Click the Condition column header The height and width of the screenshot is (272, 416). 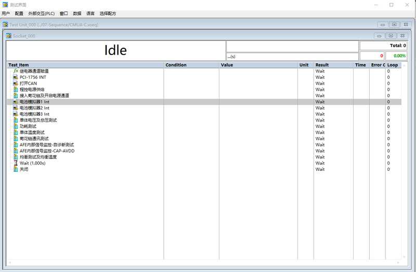pyautogui.click(x=191, y=65)
